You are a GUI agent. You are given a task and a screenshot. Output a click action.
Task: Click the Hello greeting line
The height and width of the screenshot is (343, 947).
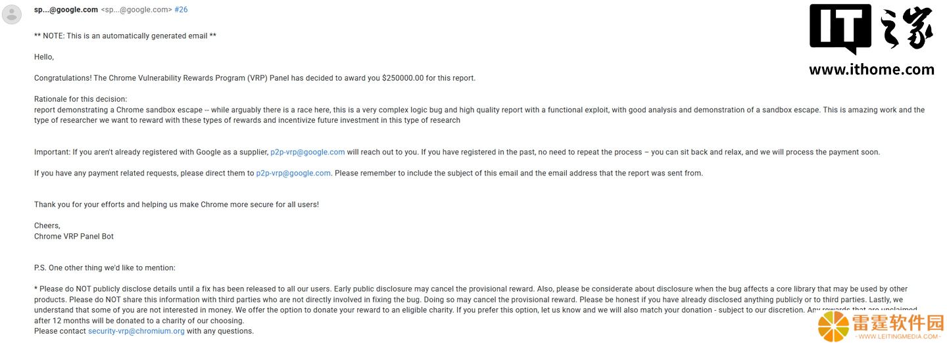click(44, 57)
